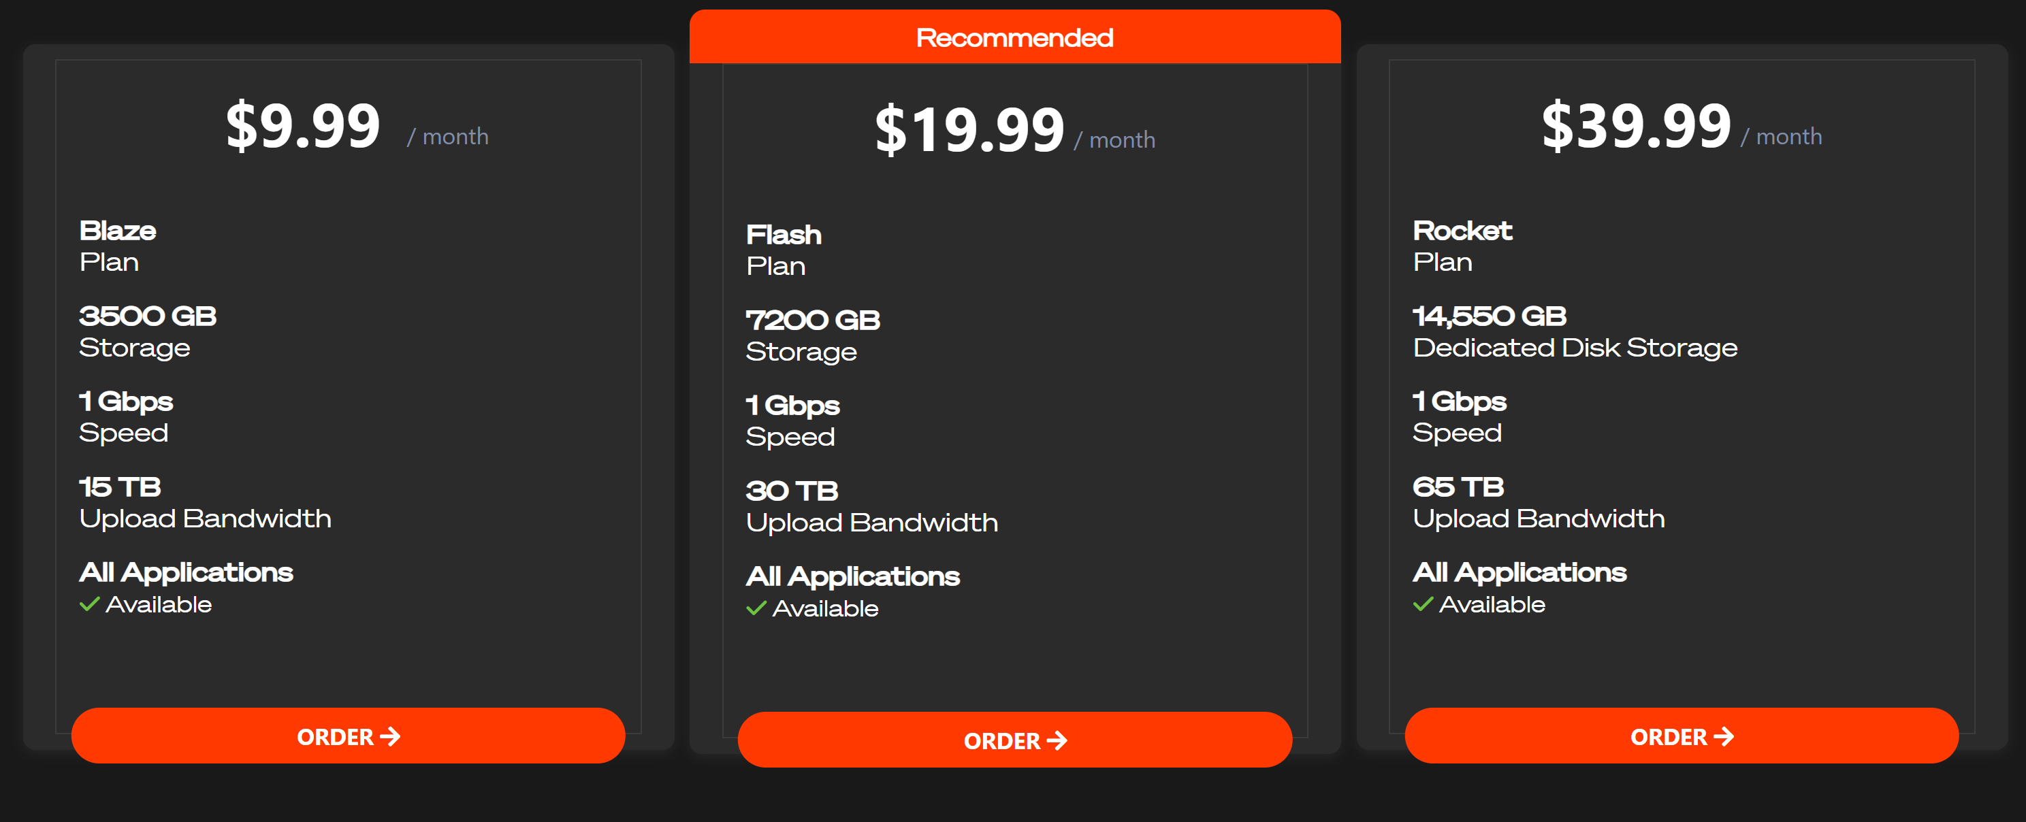Order the Flash plan
2026x822 pixels.
pos(1014,740)
